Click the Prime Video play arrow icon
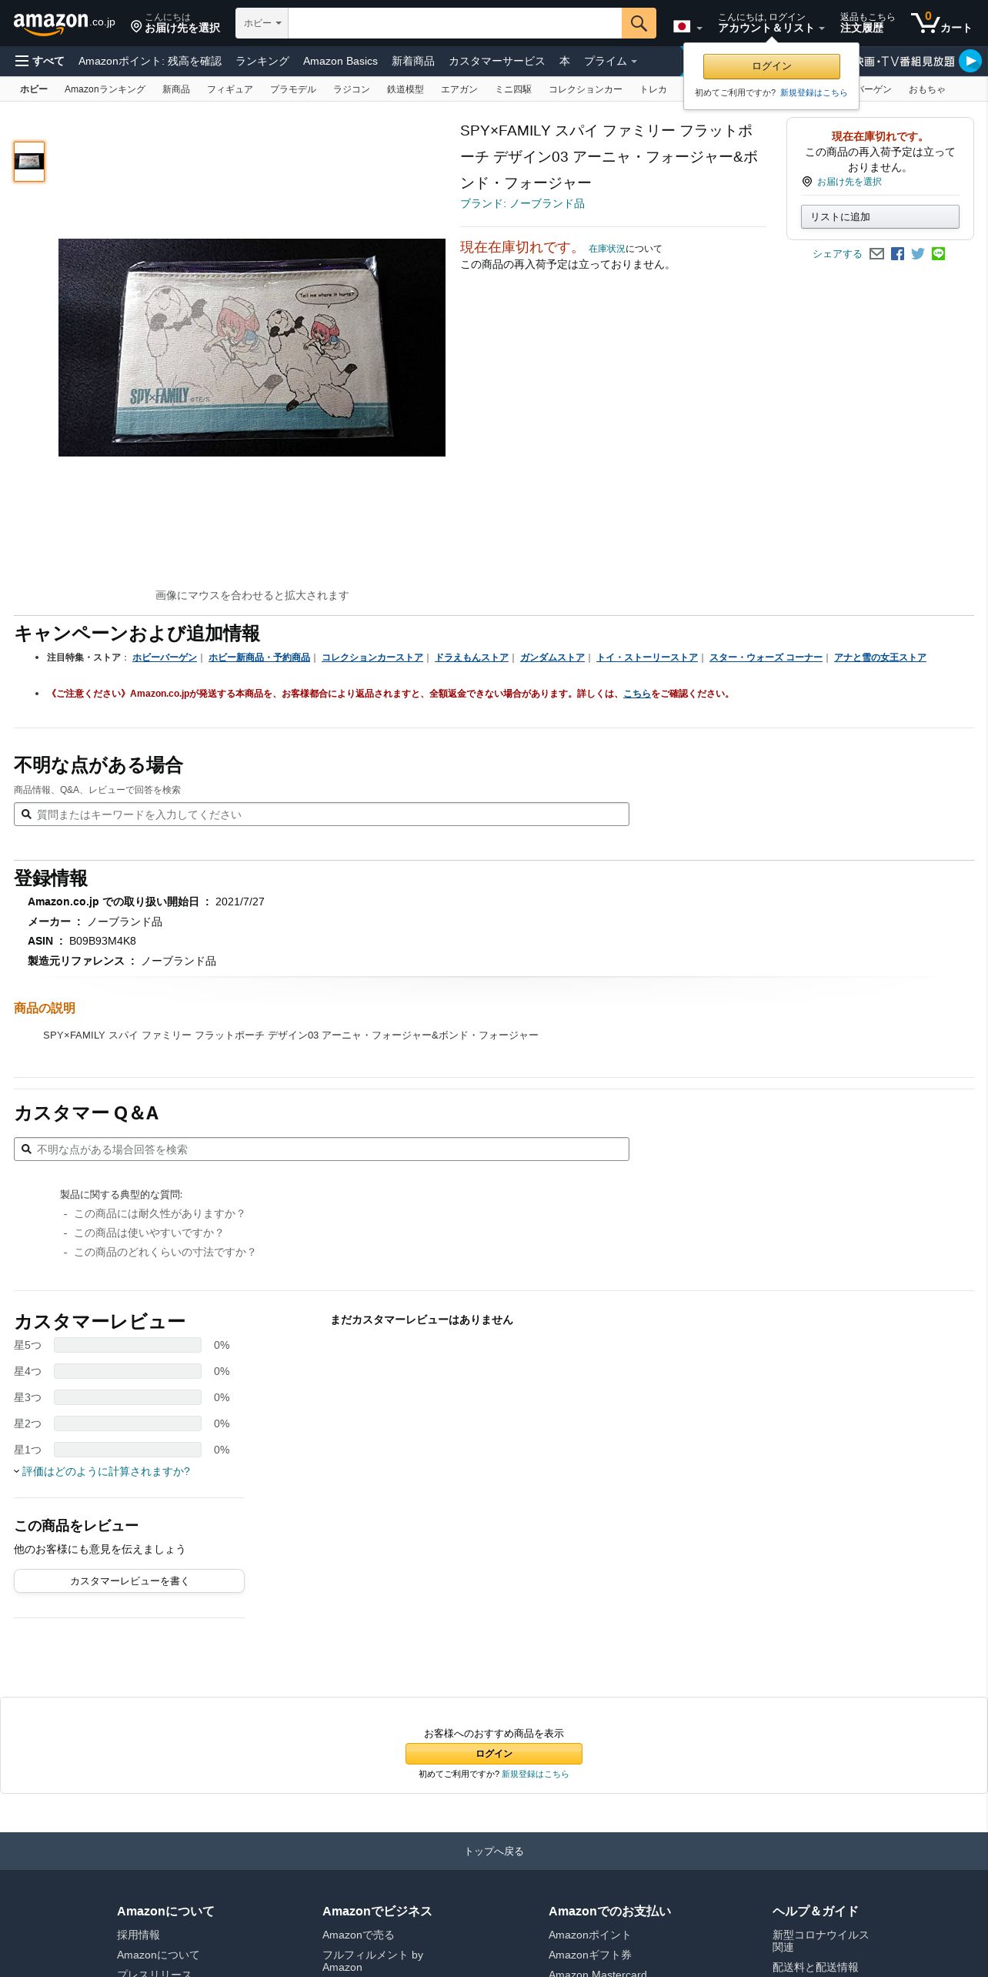Screen dimensions: 988x1977 click(970, 61)
